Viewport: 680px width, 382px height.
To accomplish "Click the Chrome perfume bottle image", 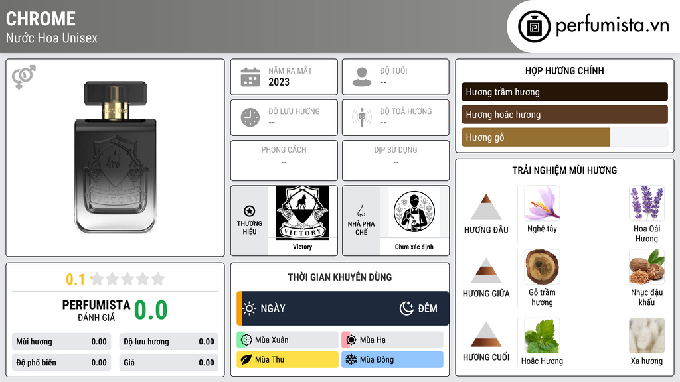I will coord(116,157).
